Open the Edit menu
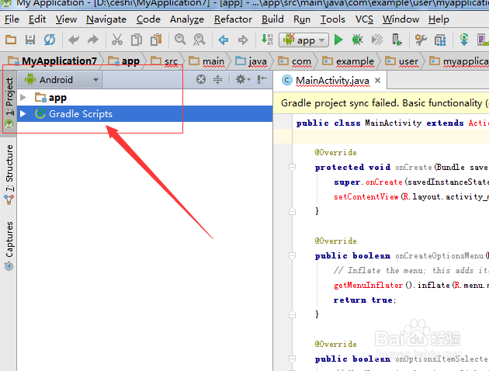The image size is (489, 371). coord(37,19)
